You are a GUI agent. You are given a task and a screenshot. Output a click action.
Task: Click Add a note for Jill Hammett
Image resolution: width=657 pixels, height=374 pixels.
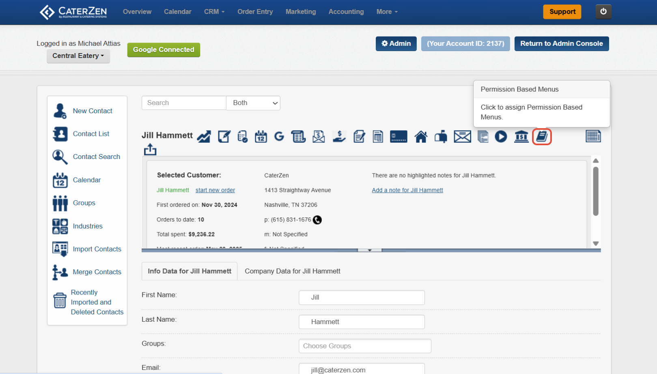coord(407,190)
